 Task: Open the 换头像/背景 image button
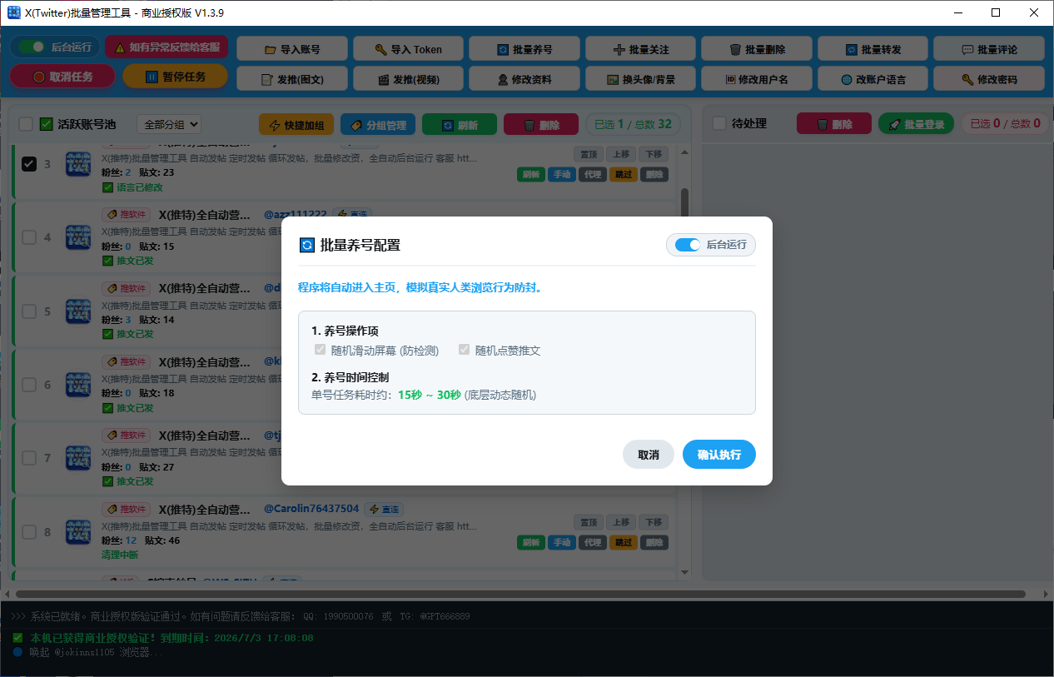[x=640, y=80]
